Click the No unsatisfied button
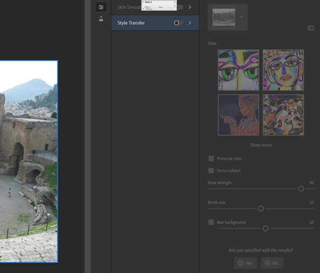The height and width of the screenshot is (273, 320). [272, 263]
